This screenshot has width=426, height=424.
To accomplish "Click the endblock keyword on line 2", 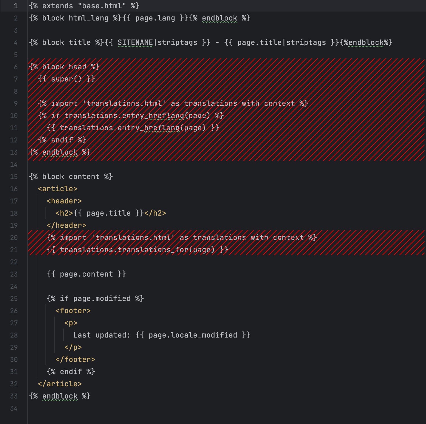I will coord(219,18).
